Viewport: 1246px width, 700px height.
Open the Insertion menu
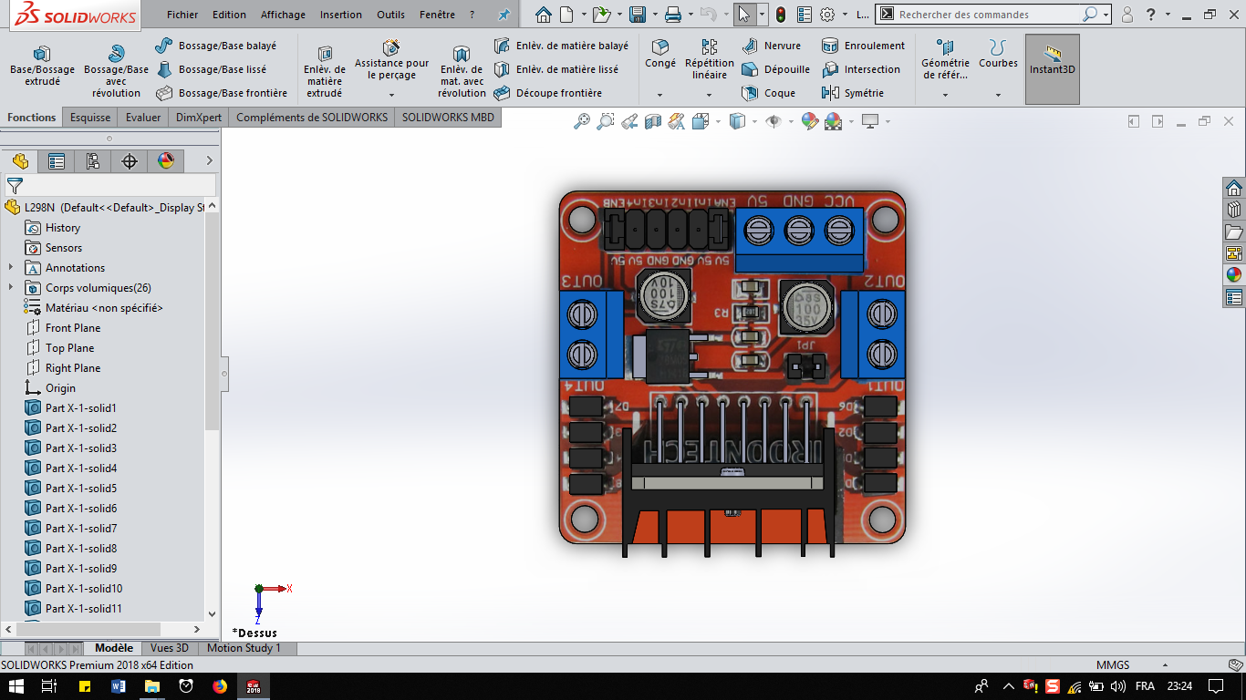pos(340,15)
